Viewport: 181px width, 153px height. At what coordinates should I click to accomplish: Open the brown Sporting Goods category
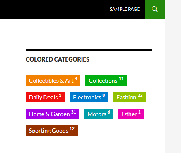[52, 131]
